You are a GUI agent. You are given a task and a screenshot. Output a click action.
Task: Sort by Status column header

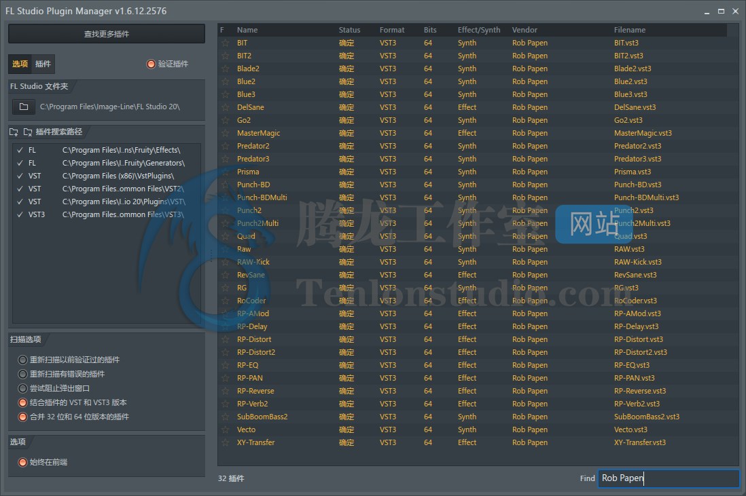pyautogui.click(x=349, y=30)
